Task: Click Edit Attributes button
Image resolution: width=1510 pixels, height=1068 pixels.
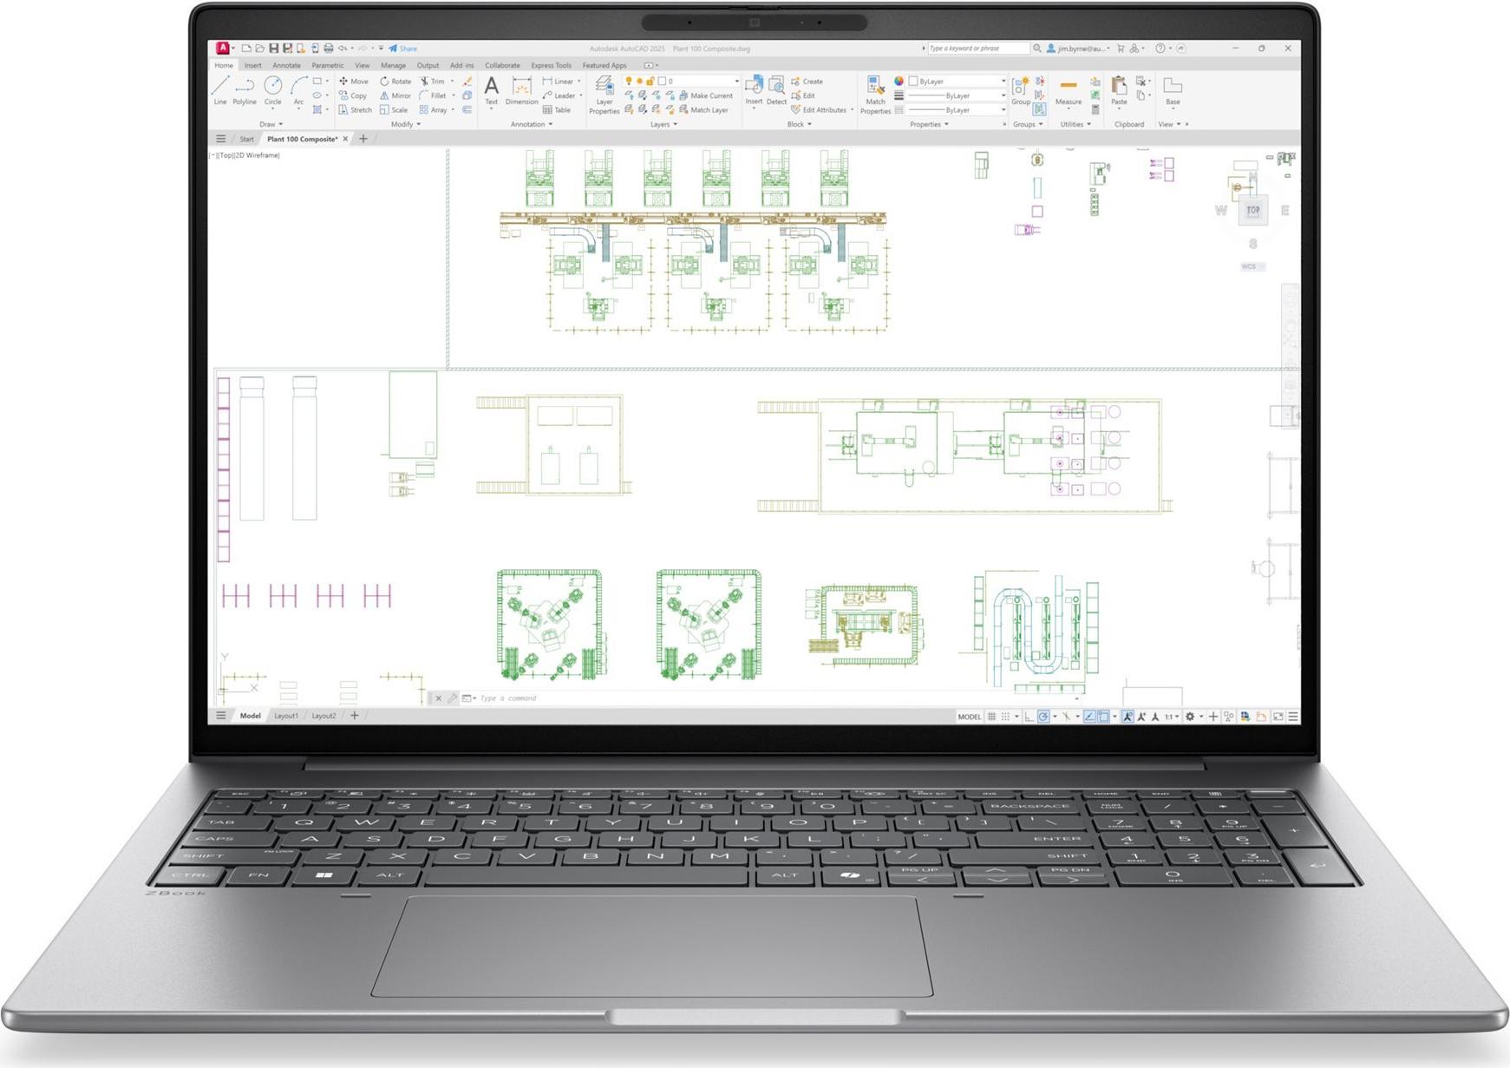Action: [x=819, y=110]
